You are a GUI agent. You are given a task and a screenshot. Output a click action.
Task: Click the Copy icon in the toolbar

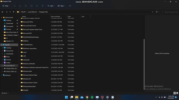click(20, 6)
